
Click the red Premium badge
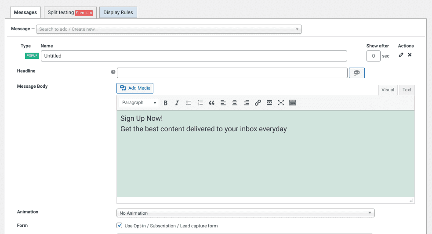point(84,13)
